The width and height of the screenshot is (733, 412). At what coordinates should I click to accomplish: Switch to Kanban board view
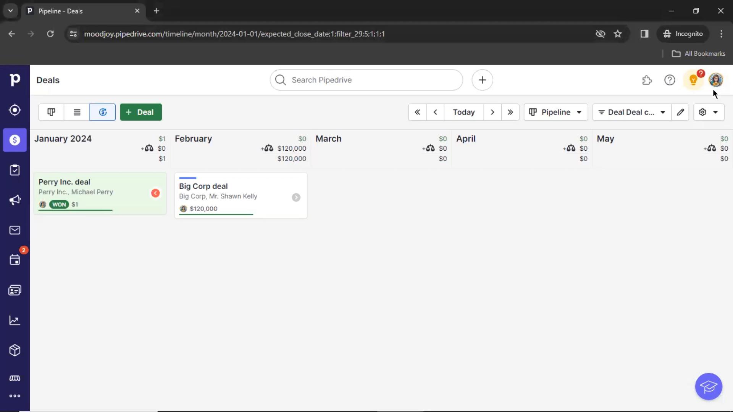[x=51, y=112]
